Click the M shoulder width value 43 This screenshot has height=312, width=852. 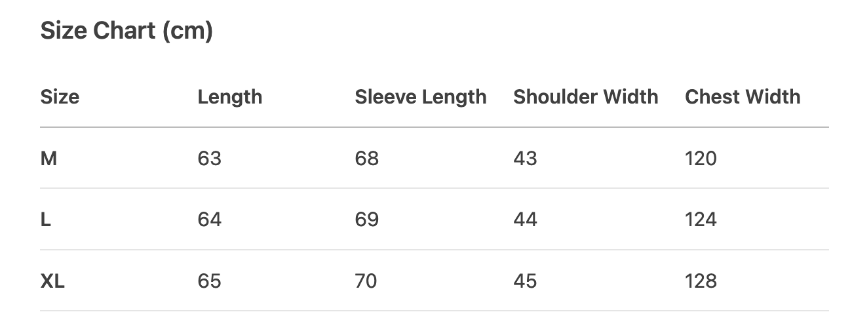coord(525,159)
